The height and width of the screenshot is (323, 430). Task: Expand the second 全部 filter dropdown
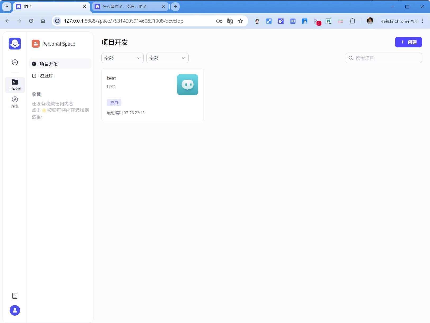tap(167, 58)
